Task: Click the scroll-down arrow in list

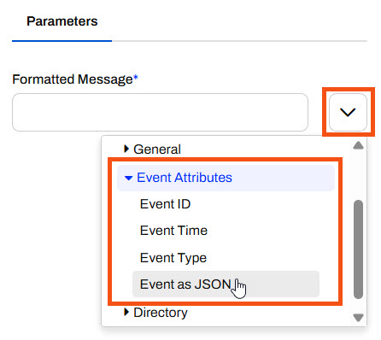Action: [358, 318]
